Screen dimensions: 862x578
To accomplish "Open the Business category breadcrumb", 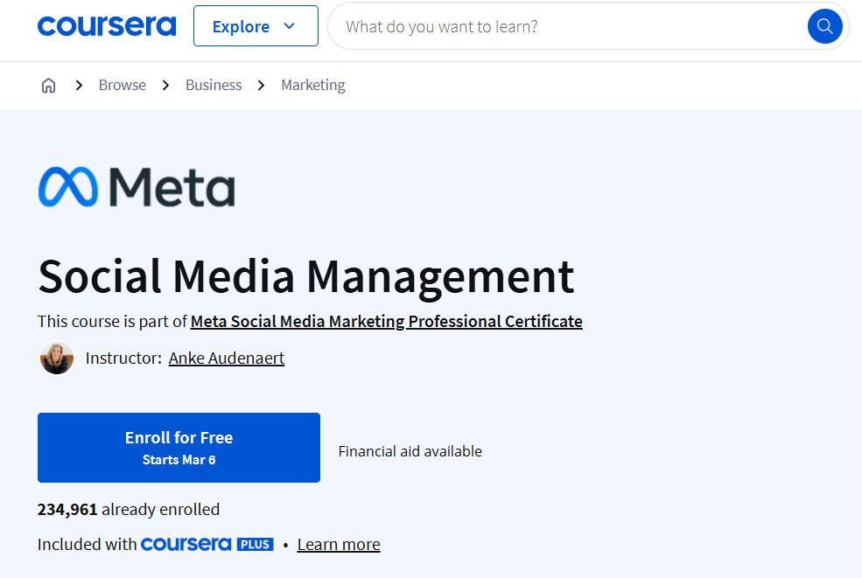I will 213,85.
